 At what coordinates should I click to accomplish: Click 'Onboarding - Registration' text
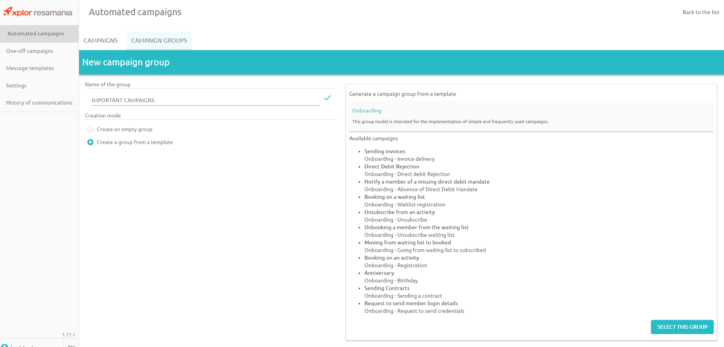pyautogui.click(x=395, y=265)
